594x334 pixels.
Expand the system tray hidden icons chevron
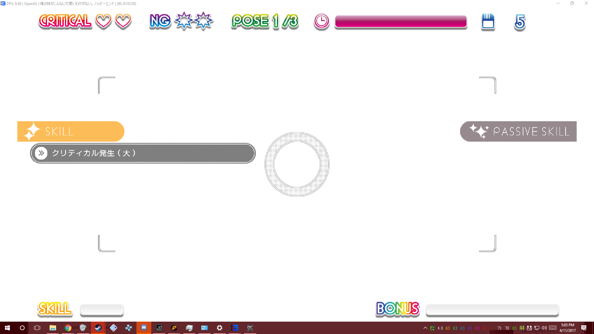(425, 328)
